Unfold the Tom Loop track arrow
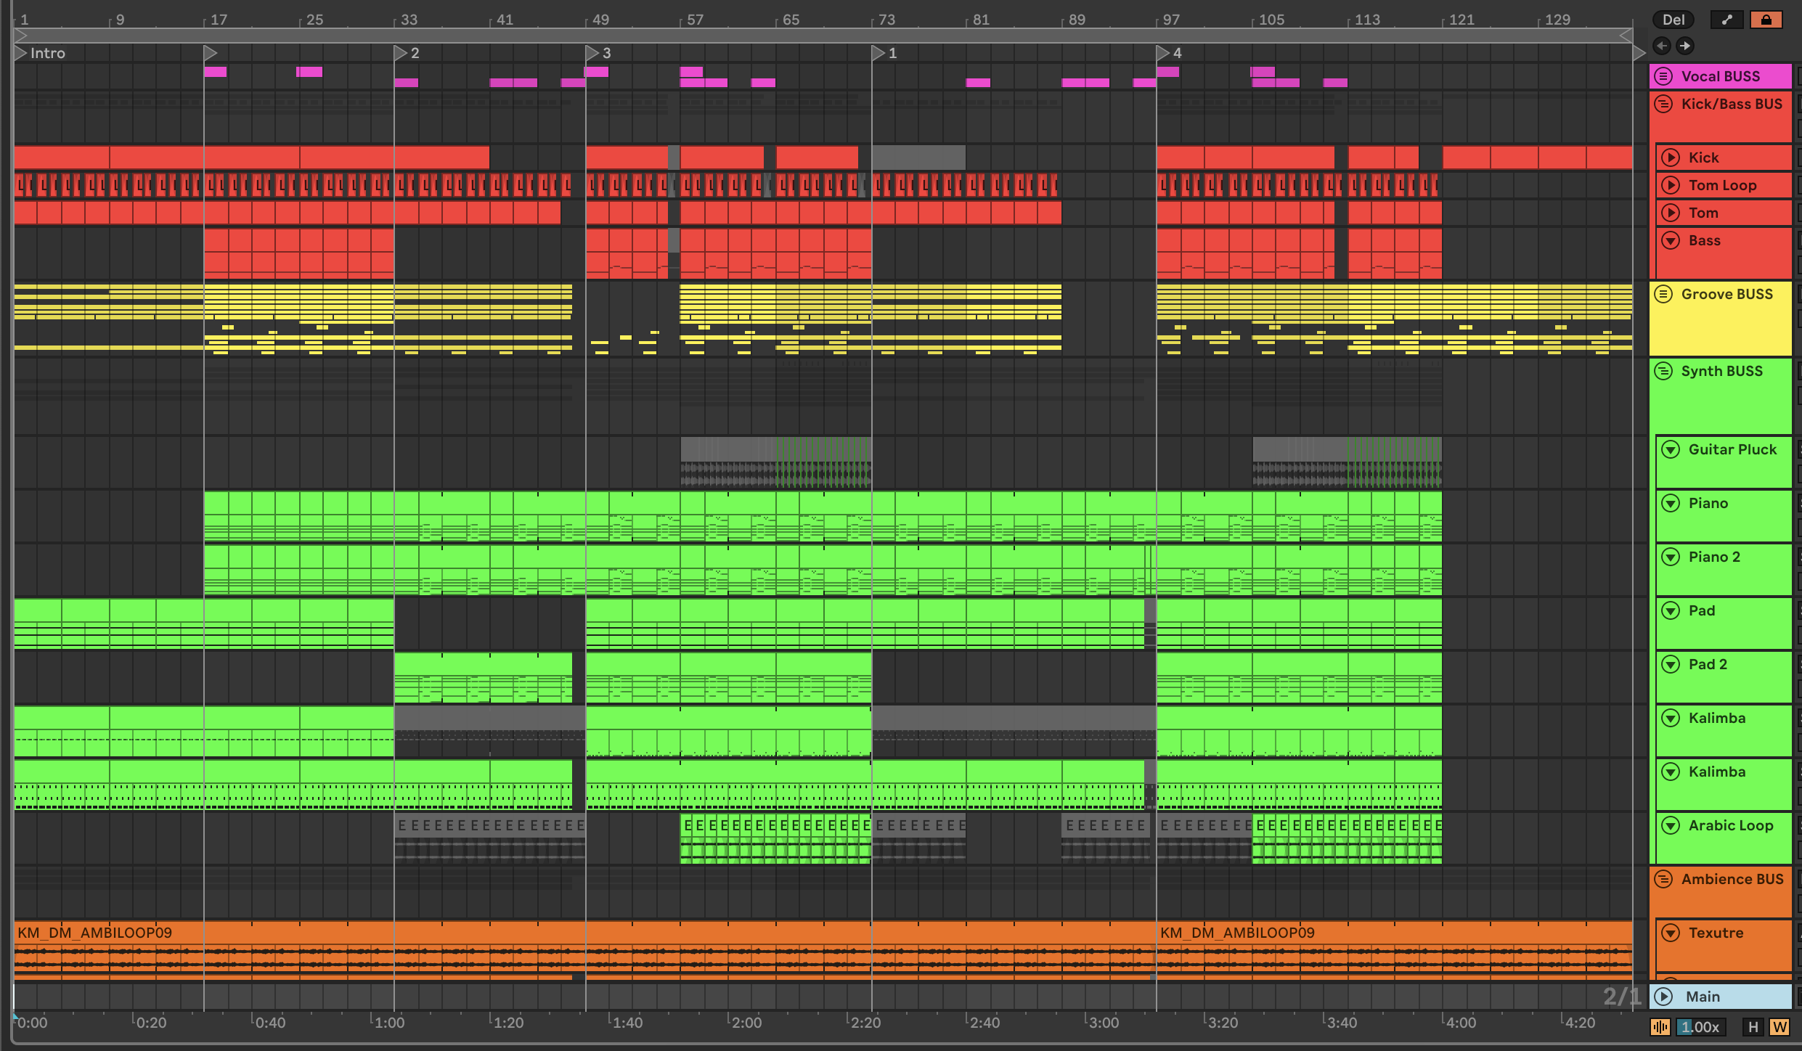The image size is (1802, 1051). click(x=1671, y=185)
